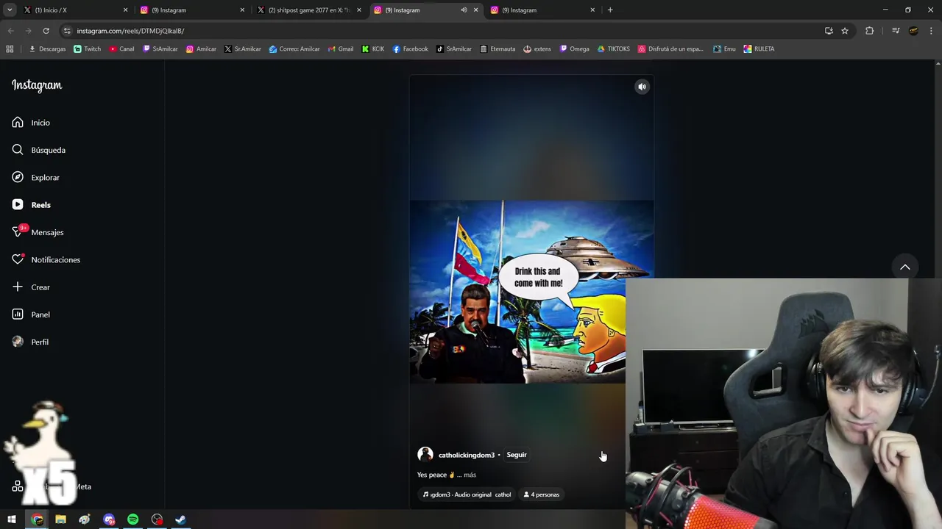Follow catholickingdom3 with Seguir
The image size is (942, 529).
coord(517,455)
